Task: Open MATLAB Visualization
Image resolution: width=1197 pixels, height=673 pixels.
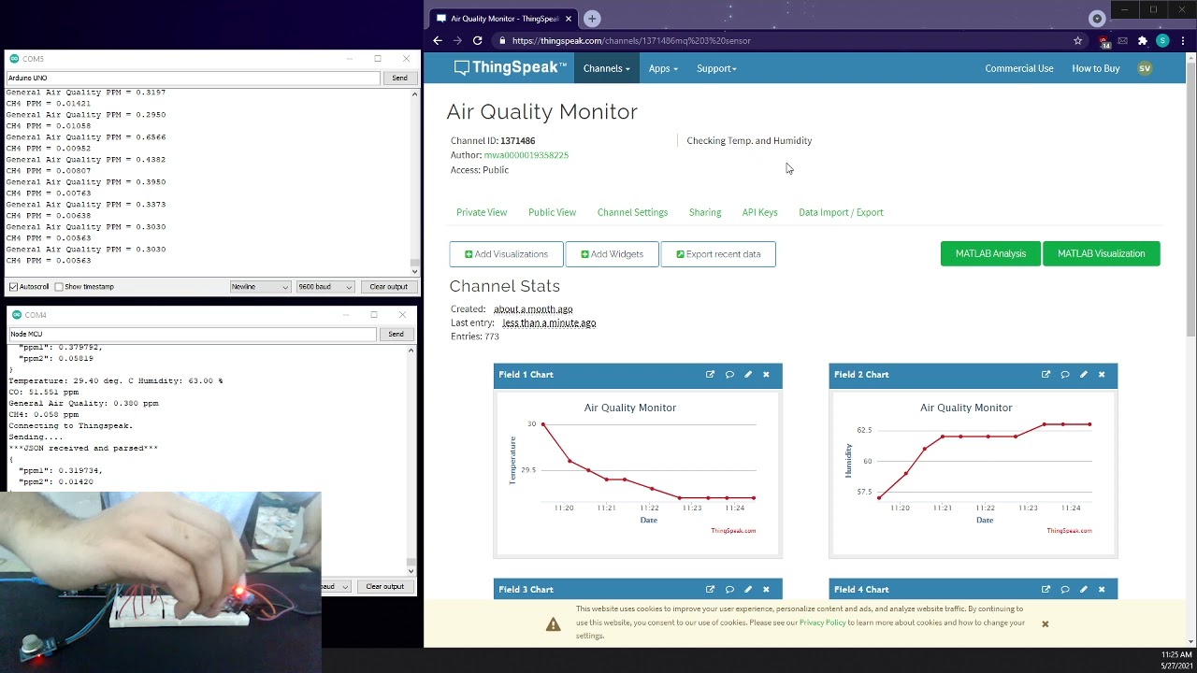Action: tap(1102, 253)
